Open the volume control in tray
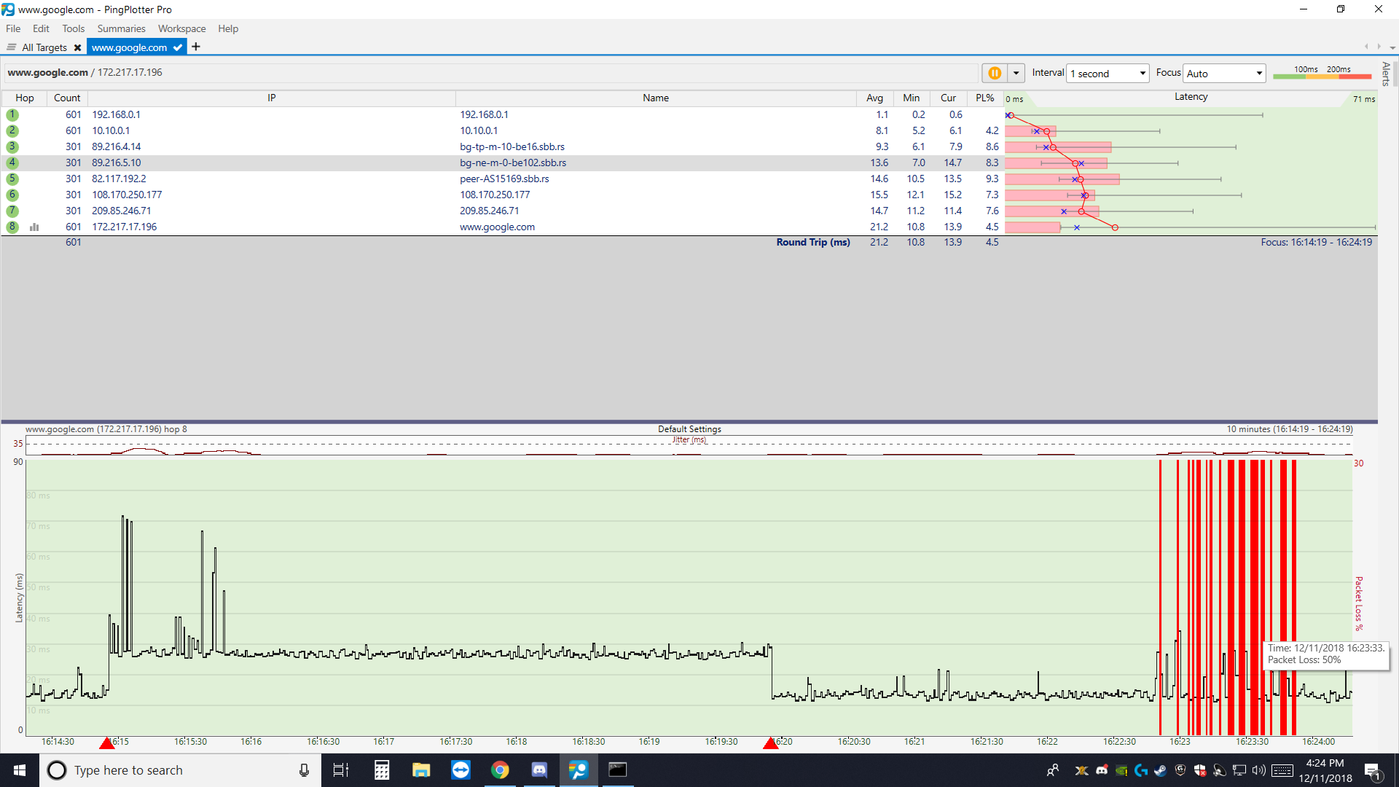 pos(1259,770)
